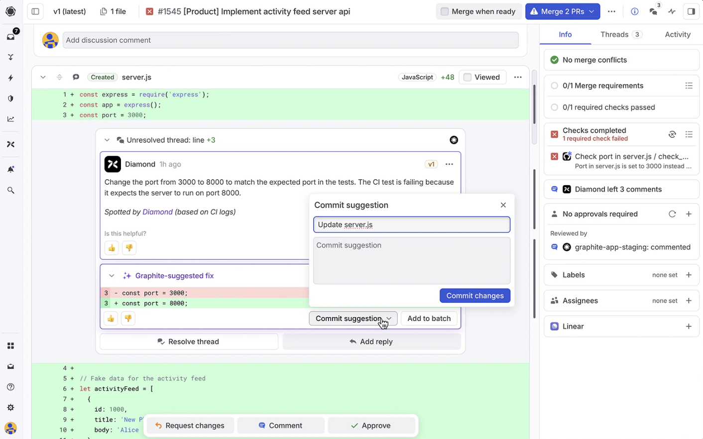Screen dimensions: 703x439
Task: Open search from the left sidebar
Action: coord(10,190)
